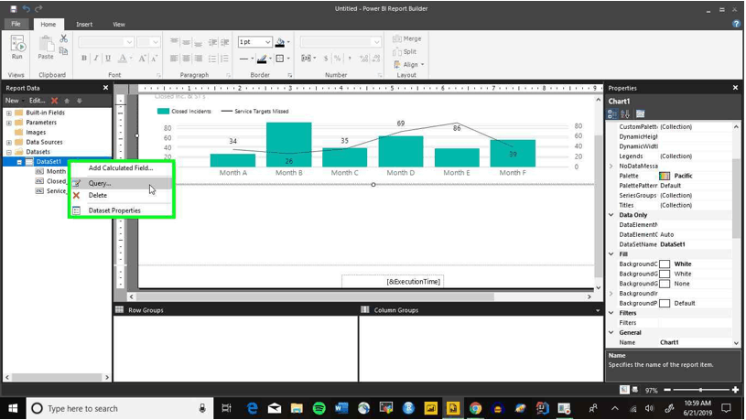Expand the Data Sources folder
The width and height of the screenshot is (746, 420).
pos(8,142)
